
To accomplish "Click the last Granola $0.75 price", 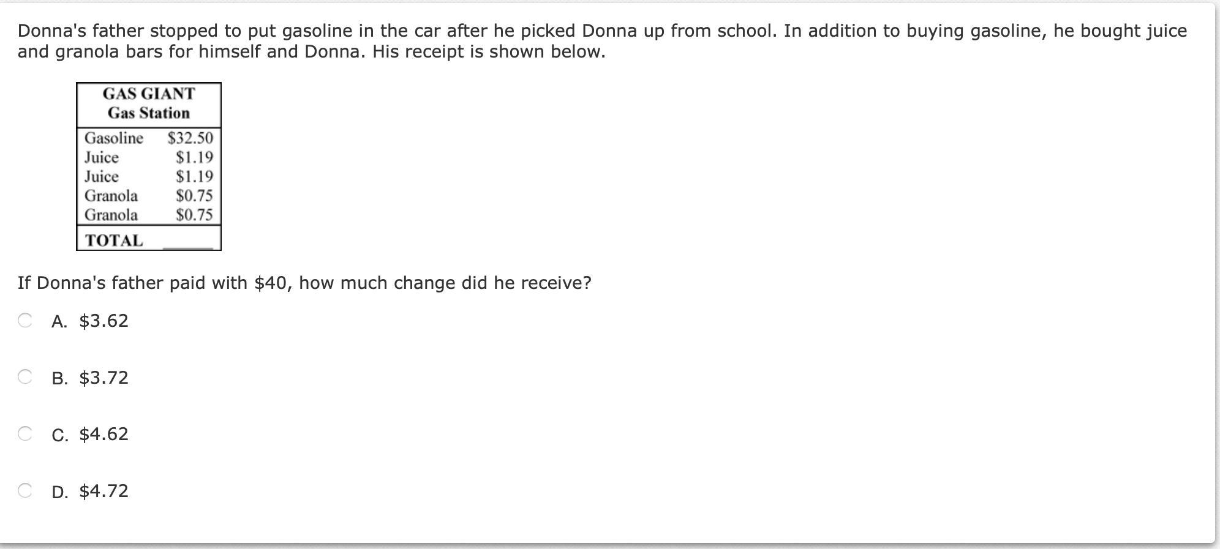I will pos(194,215).
